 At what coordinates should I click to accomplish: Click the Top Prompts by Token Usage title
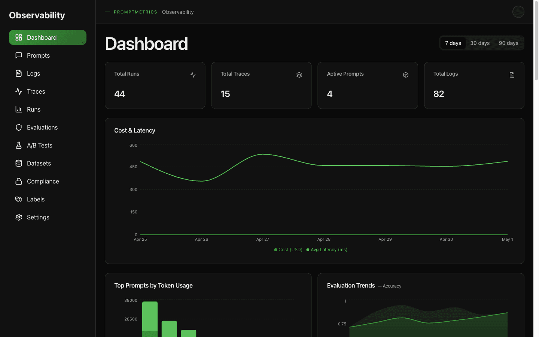153,285
